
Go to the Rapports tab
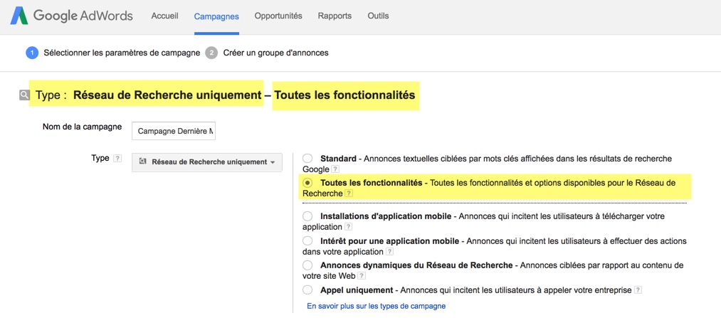(x=335, y=16)
